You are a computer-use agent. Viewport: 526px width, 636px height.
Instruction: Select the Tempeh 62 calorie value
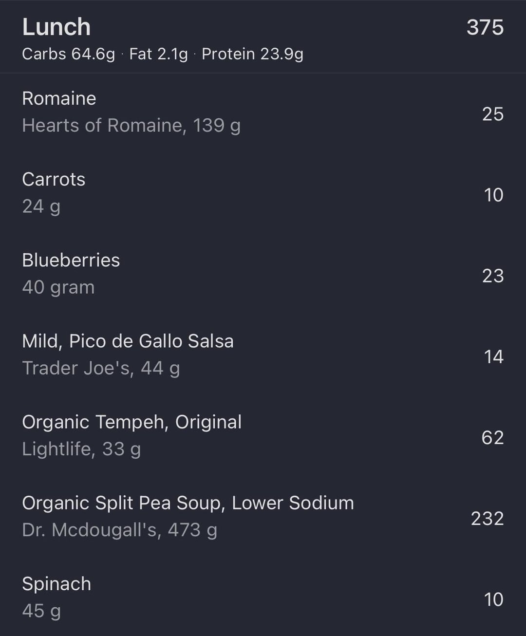(492, 437)
